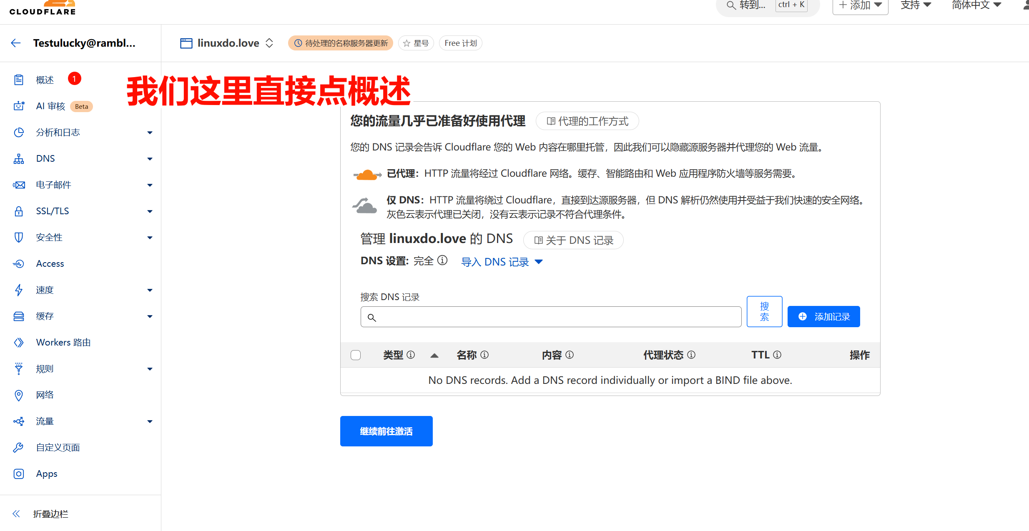Click the 速度 lightning bolt icon
Image resolution: width=1029 pixels, height=531 pixels.
coord(19,290)
